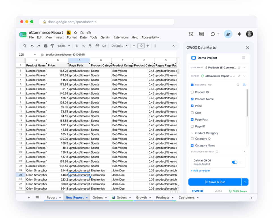Start a video call with camera icon
Viewport: 273px width, 218px height.
(213, 34)
